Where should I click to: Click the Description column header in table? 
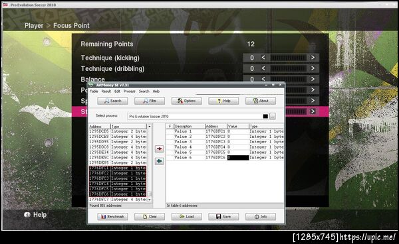190,127
